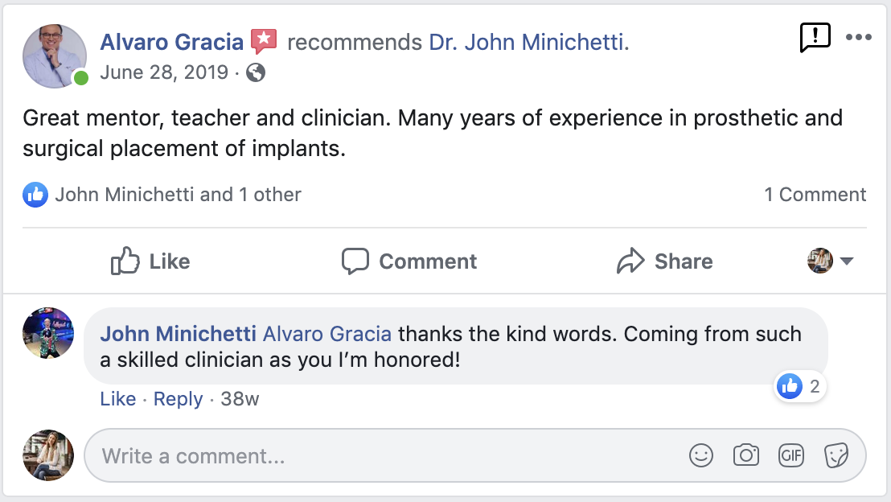Toggle Like on John Minichetti's comment
This screenshot has width=891, height=502.
click(117, 399)
